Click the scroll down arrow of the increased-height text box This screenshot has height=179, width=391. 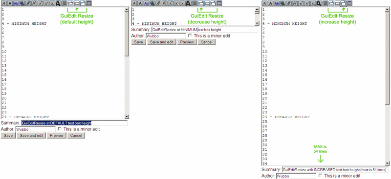(387, 163)
